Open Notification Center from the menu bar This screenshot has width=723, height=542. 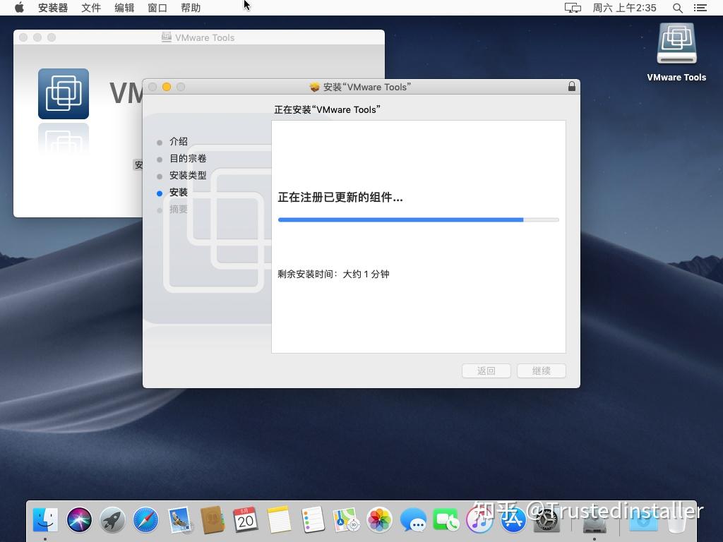click(x=700, y=8)
